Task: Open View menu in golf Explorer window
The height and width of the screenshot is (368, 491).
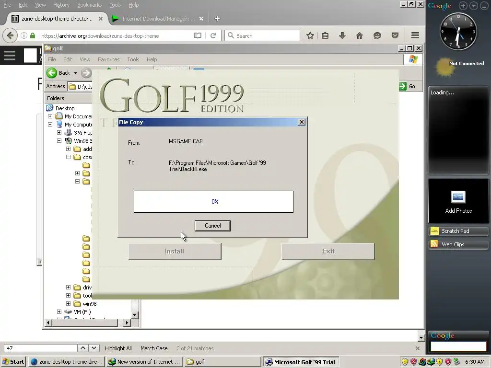Action: pyautogui.click(x=85, y=59)
